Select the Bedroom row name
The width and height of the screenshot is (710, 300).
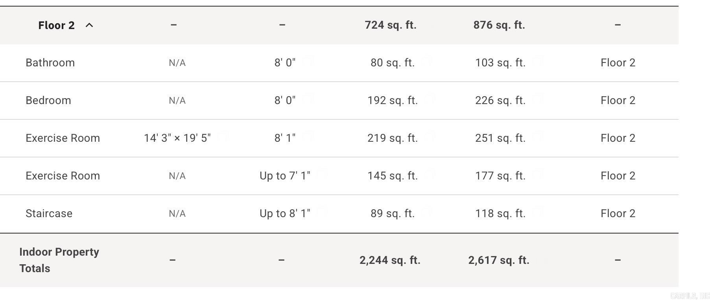pyautogui.click(x=48, y=101)
